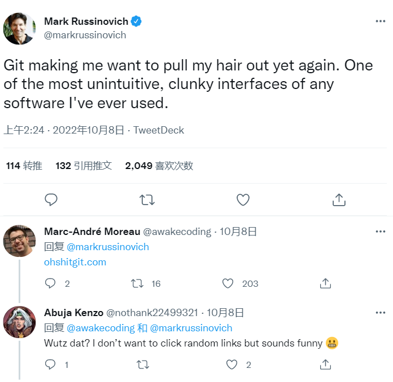
Task: Open more options on main tweet
Action: coord(381,21)
